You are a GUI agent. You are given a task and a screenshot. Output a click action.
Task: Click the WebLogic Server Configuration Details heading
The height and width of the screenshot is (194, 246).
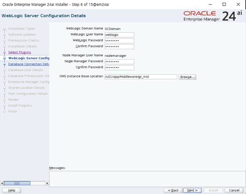click(x=43, y=16)
